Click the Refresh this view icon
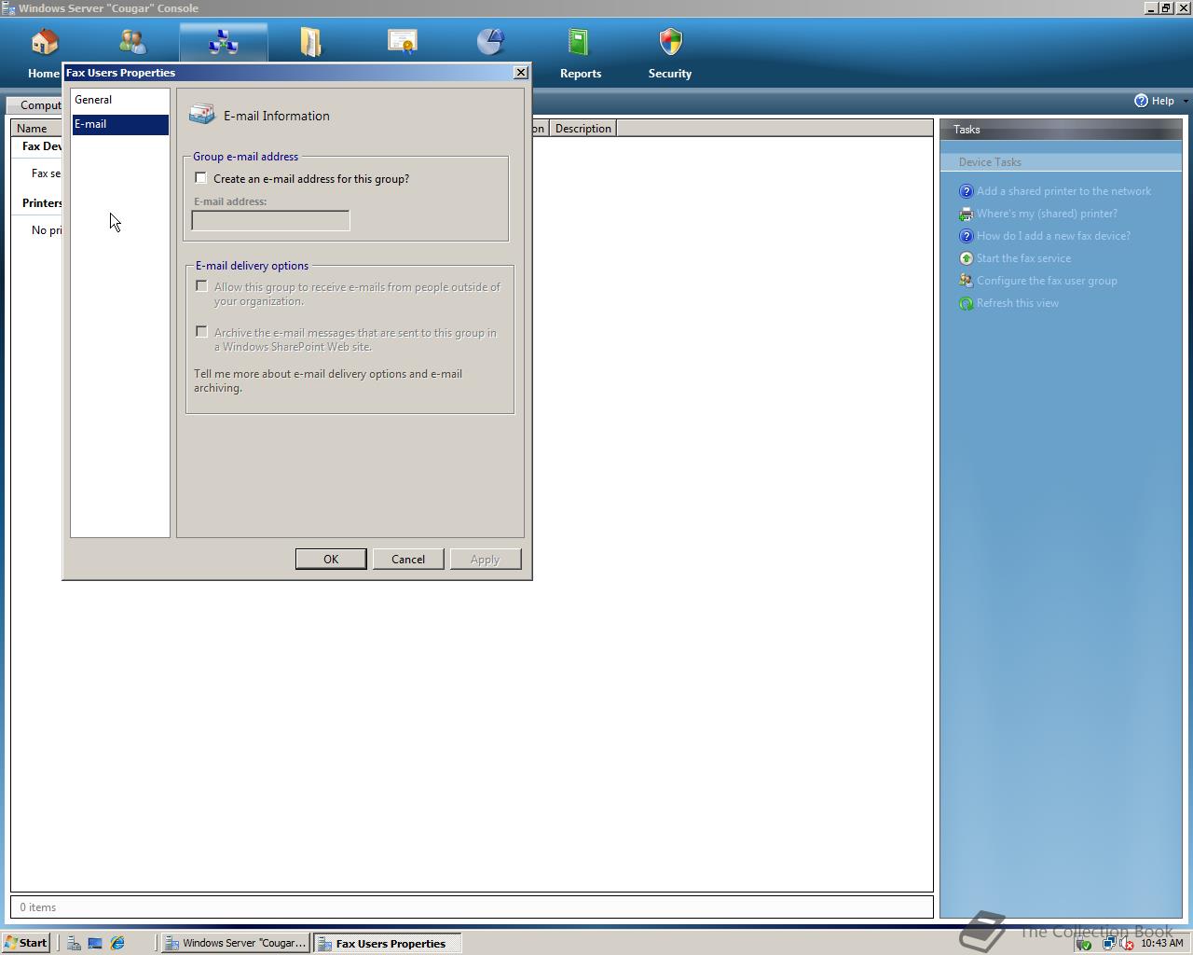 [966, 303]
